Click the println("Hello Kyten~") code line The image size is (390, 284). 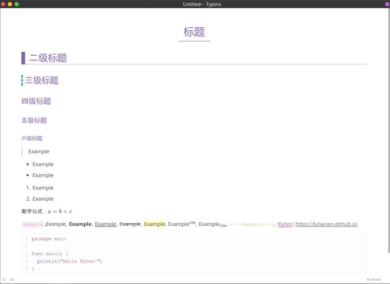click(x=70, y=261)
